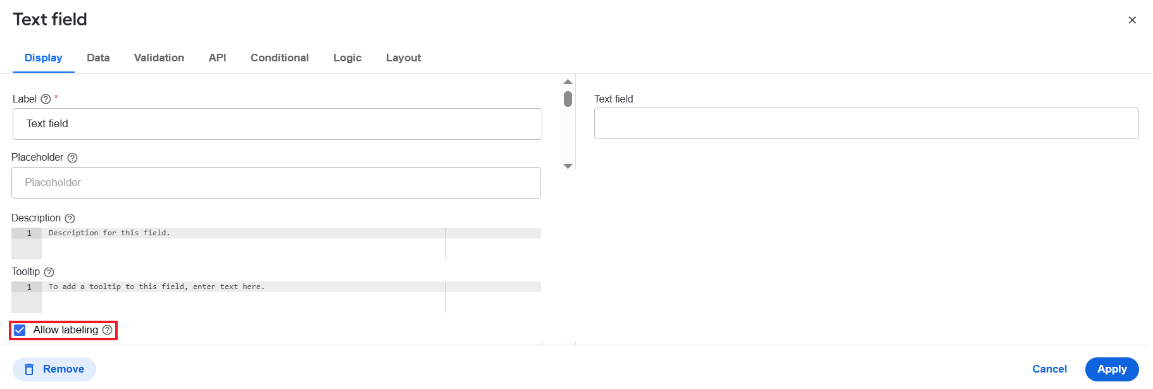The height and width of the screenshot is (389, 1153).
Task: Open the Label help icon
Action: 46,99
